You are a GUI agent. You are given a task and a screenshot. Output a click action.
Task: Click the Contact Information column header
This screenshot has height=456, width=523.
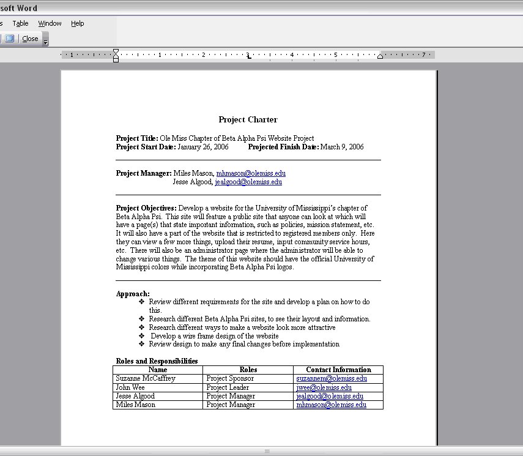[x=338, y=370]
